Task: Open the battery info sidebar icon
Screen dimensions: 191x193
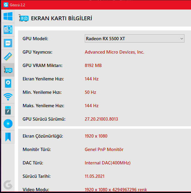Action: coord(8,110)
